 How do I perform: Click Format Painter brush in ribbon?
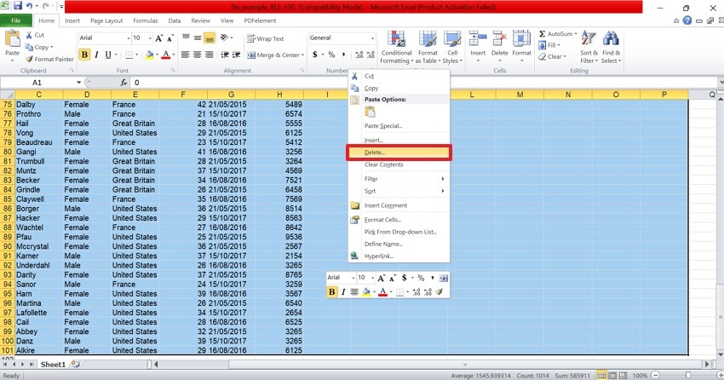[x=30, y=59]
